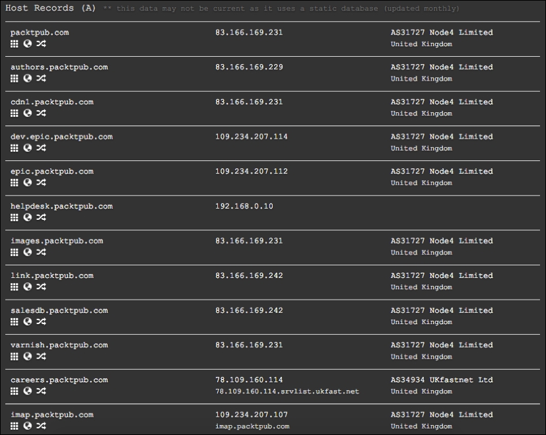546x435 pixels.
Task: Click globe icon under careers.packtpub.com
Action: [x=28, y=391]
